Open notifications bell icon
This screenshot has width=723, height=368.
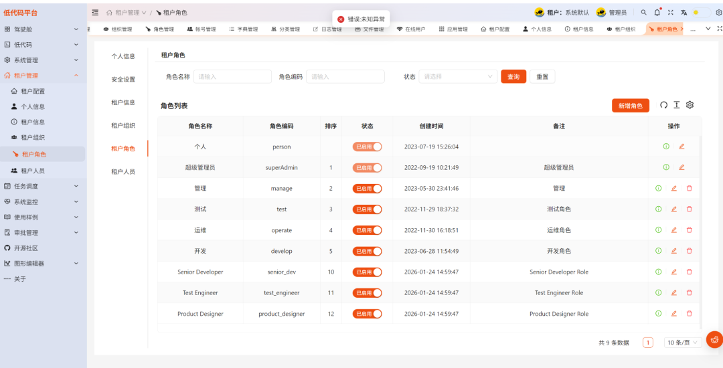[x=657, y=13]
